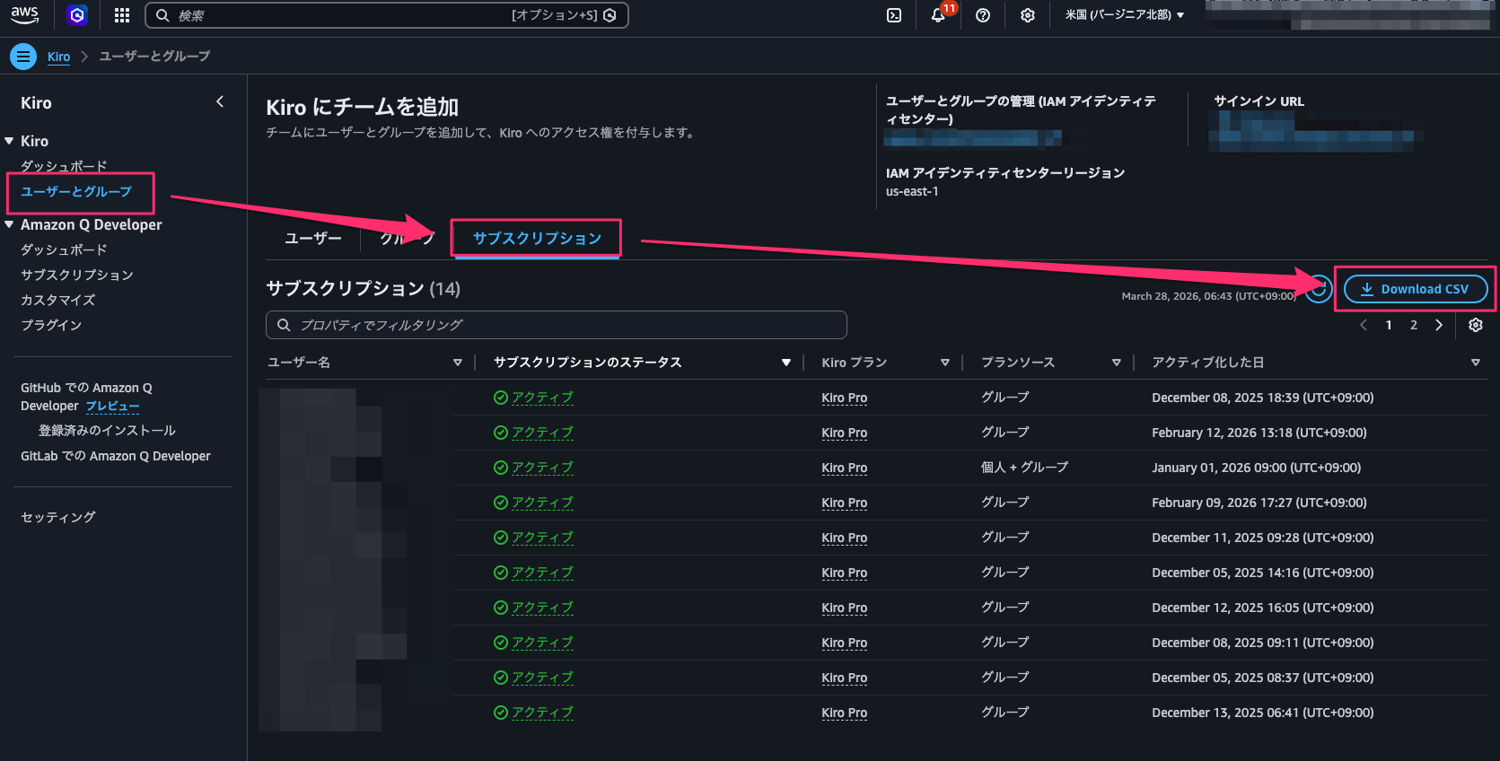Select page 1 of the subscriptions table

1389,325
